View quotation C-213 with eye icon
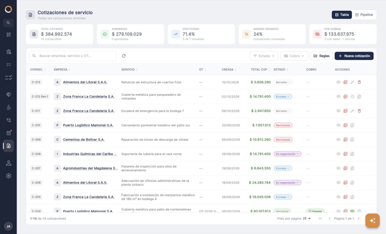 pos(339,82)
